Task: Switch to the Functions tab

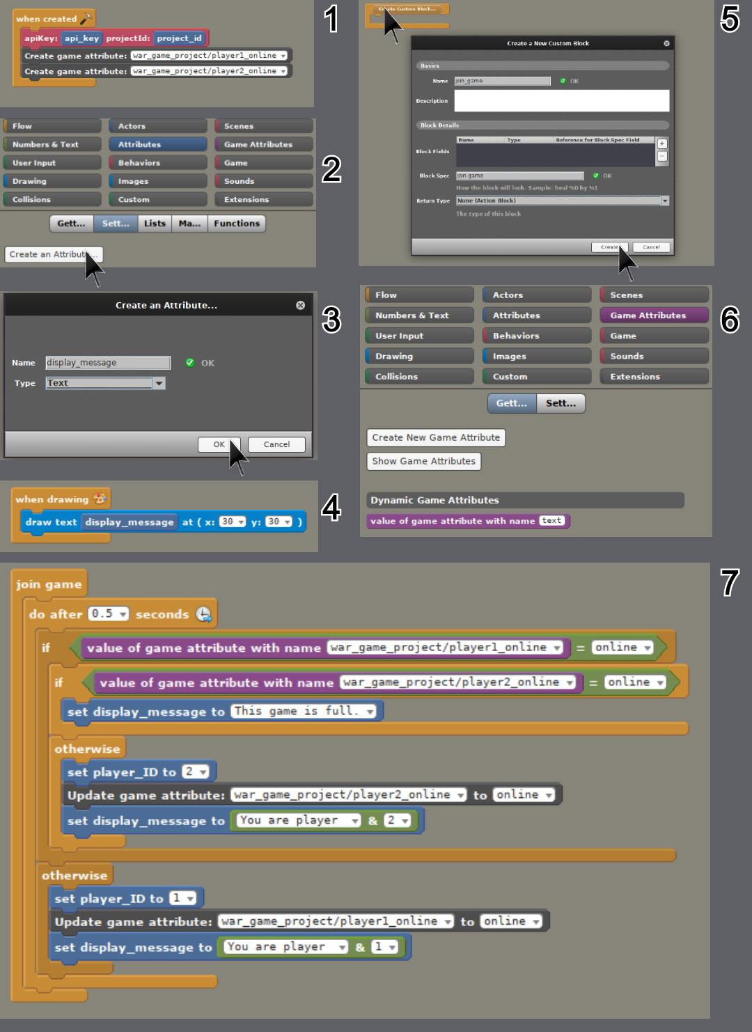Action: pos(237,223)
